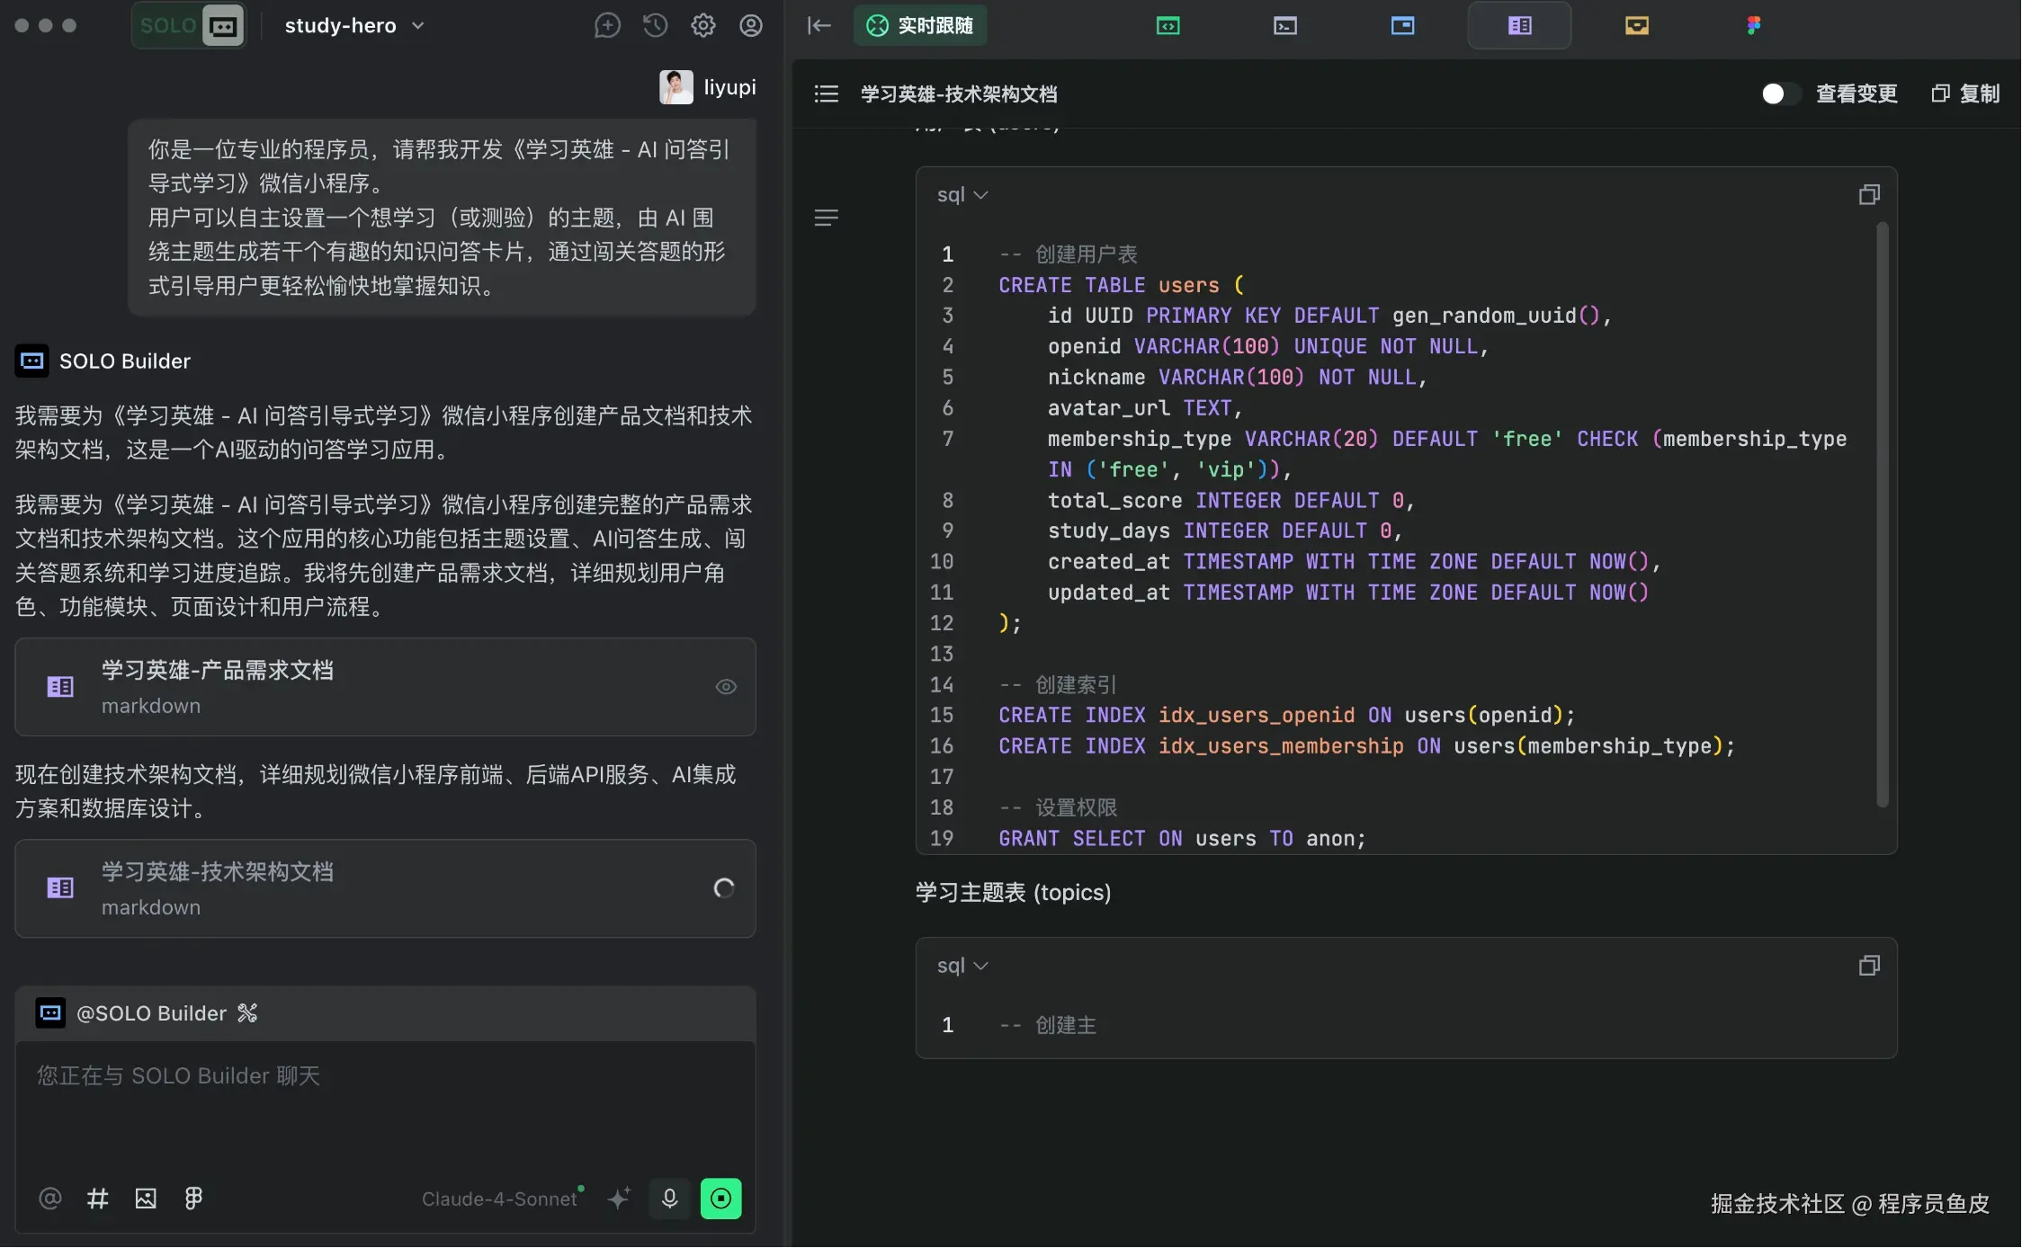Preview 学习英雄-产品需求文档 via eye icon
The width and height of the screenshot is (2022, 1248).
tap(726, 687)
